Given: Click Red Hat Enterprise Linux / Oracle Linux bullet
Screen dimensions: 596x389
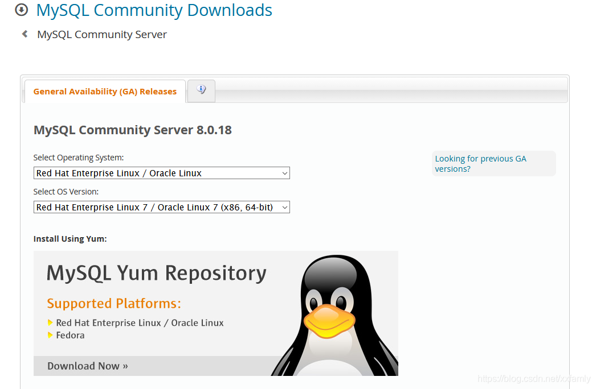Looking at the screenshot, I should click(x=140, y=322).
